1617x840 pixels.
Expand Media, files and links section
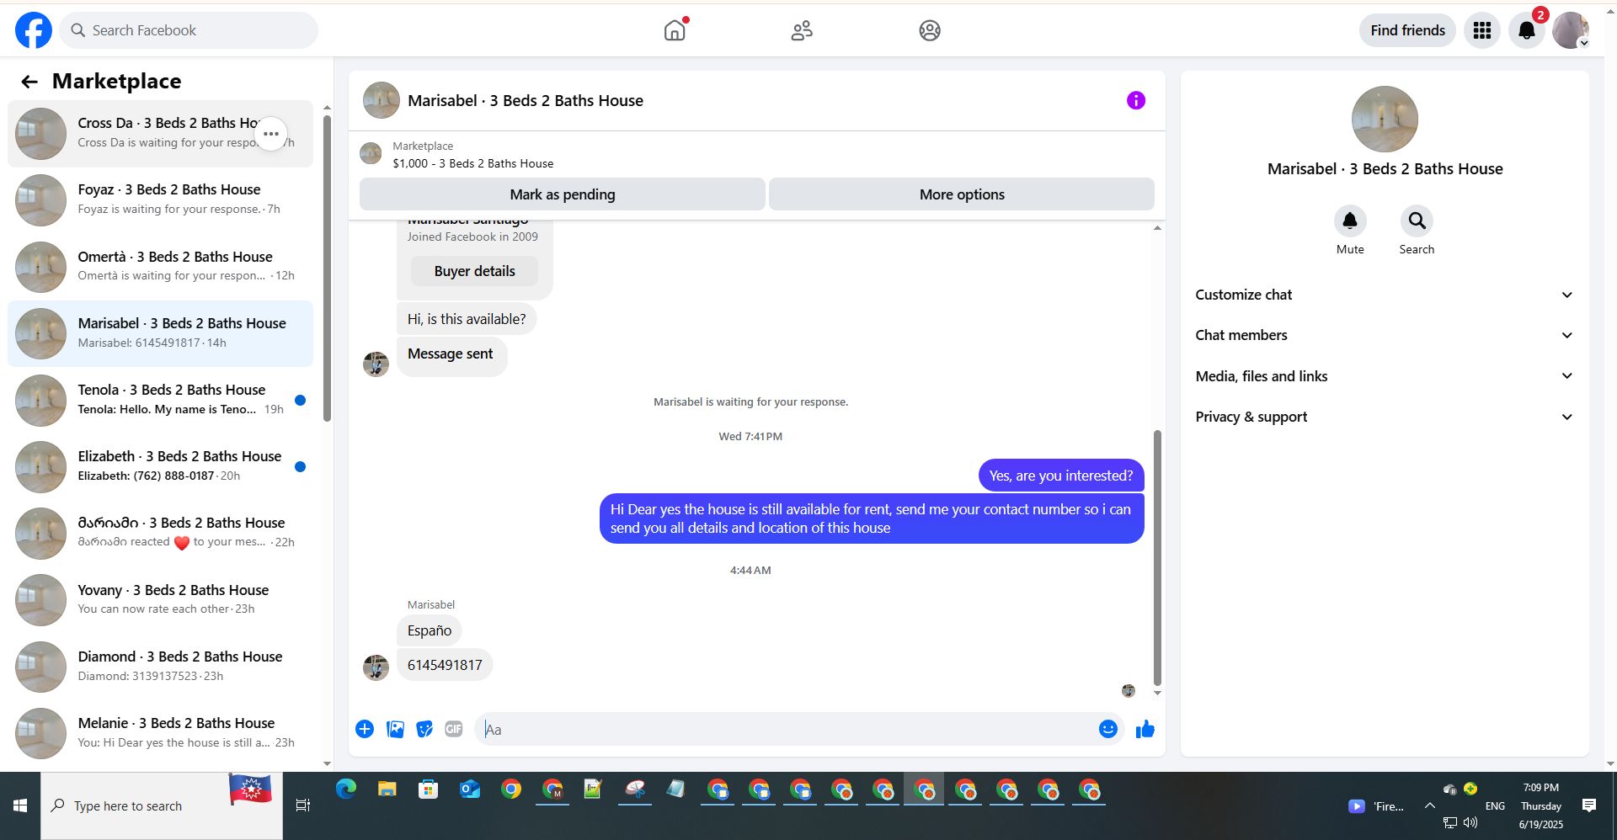tap(1385, 376)
